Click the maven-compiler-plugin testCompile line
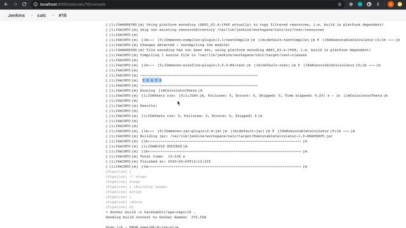 (252, 40)
